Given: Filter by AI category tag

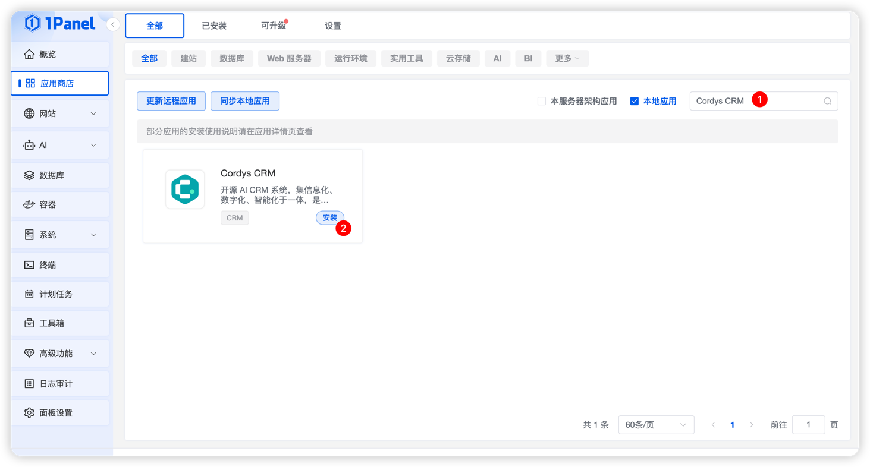Looking at the screenshot, I should 497,58.
